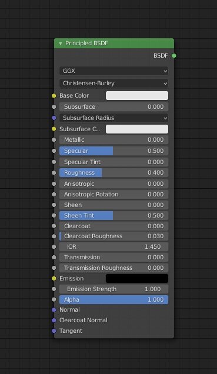217x374 pixels.
Task: Click the Base Color label text
Action: point(74,95)
